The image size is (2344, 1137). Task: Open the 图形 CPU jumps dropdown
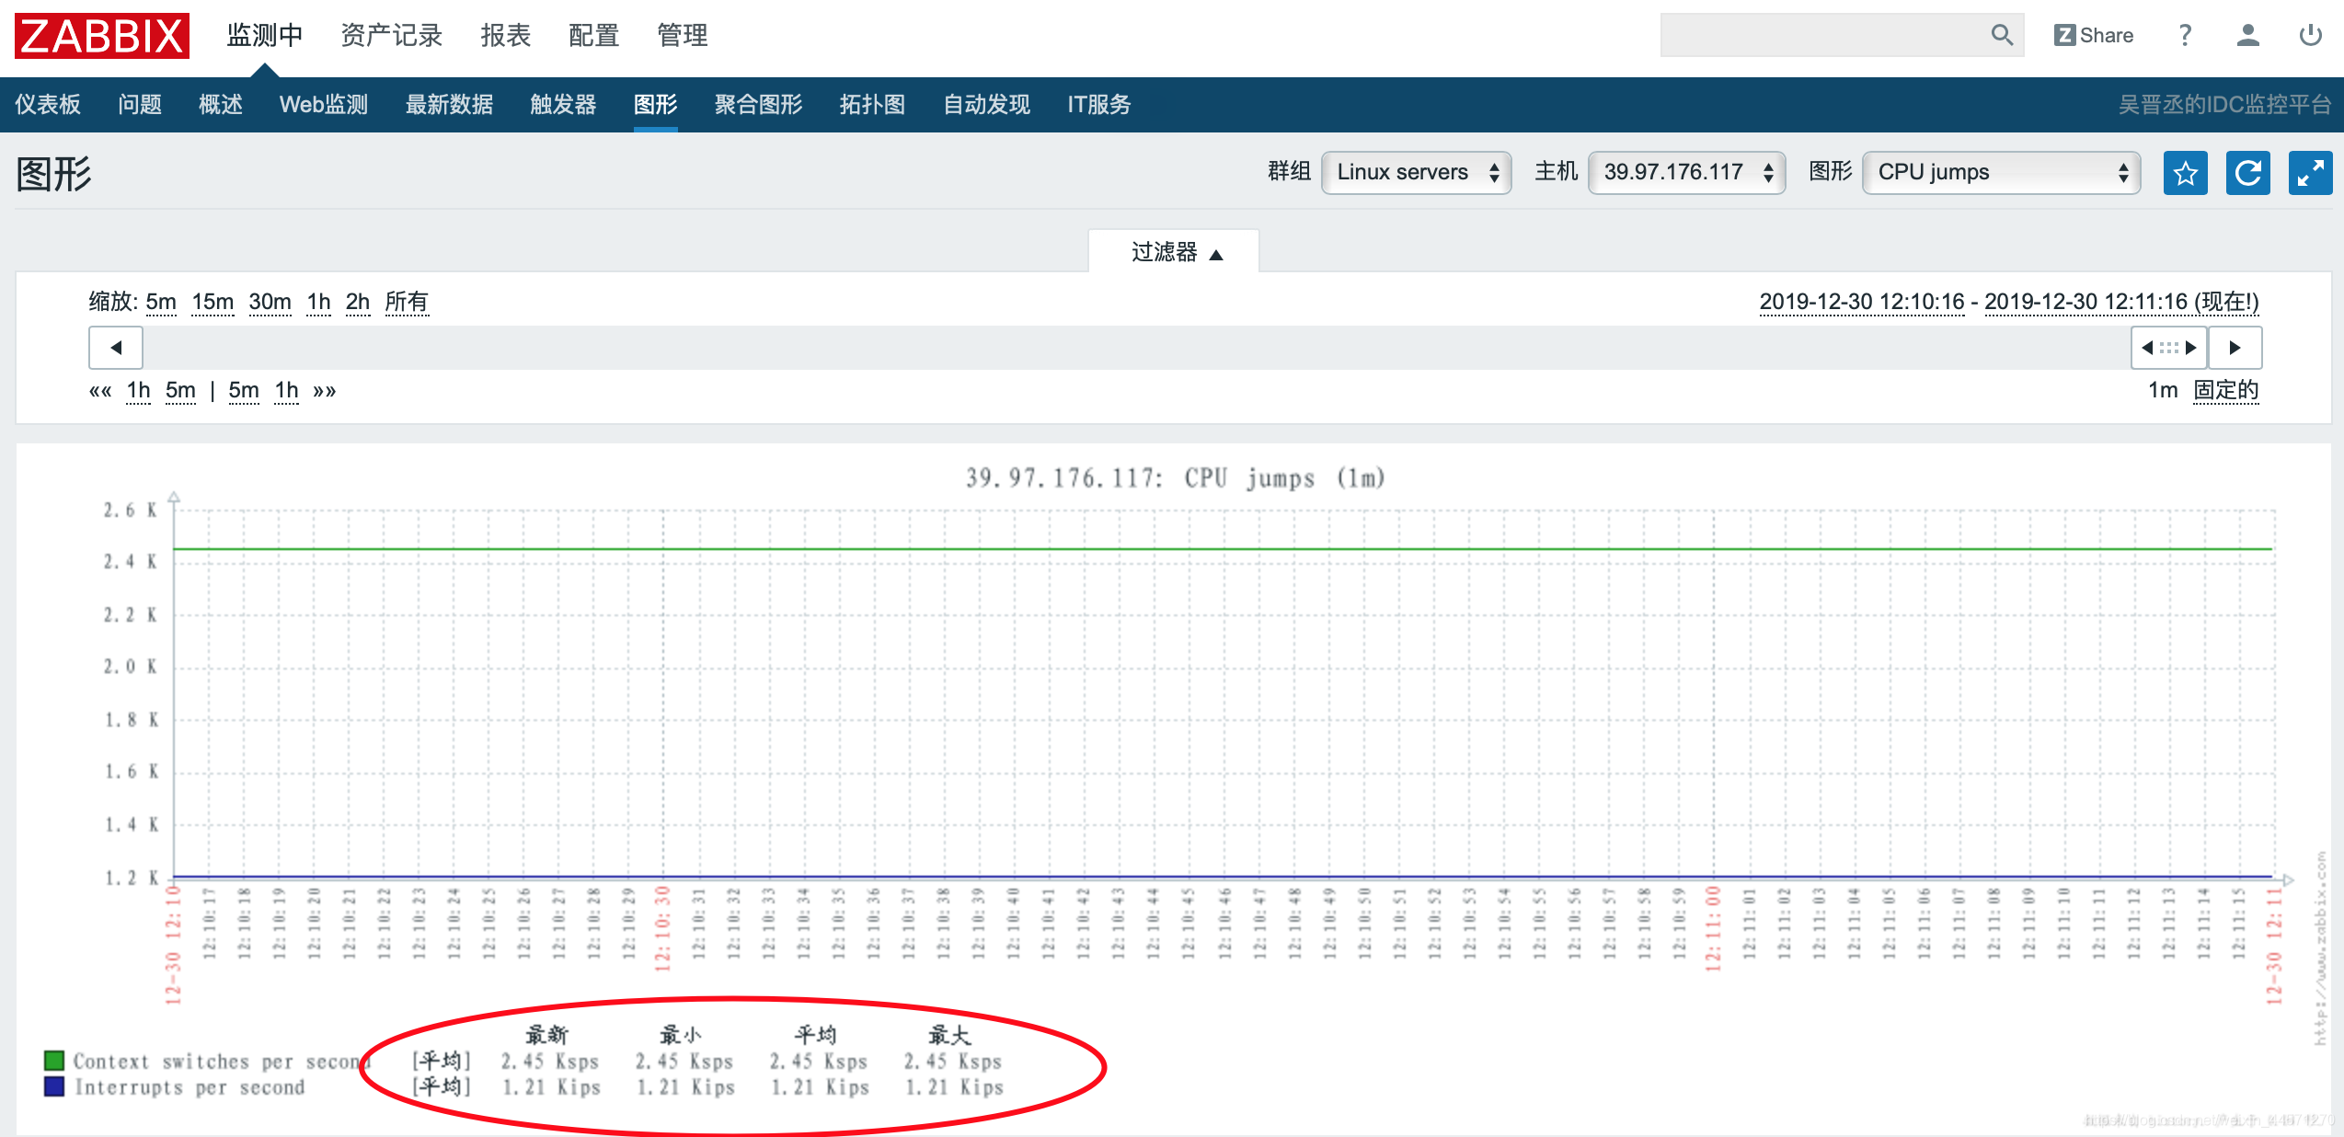[x=2001, y=173]
